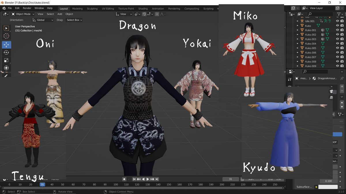Click the Subsurface color swatch

[x=328, y=187]
